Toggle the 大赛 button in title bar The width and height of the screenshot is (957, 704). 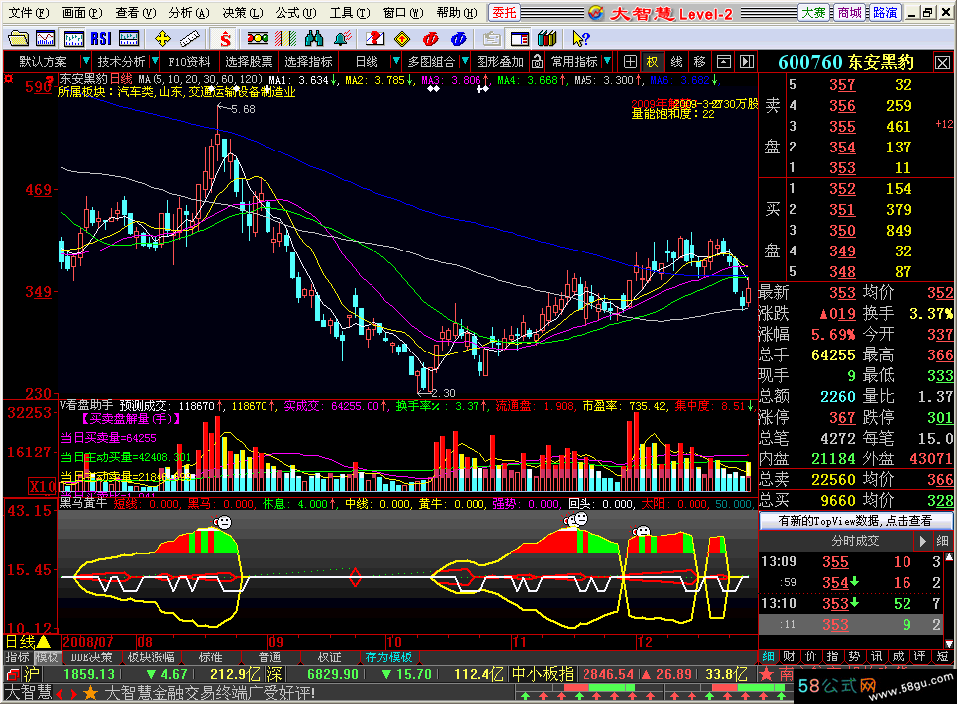[814, 13]
